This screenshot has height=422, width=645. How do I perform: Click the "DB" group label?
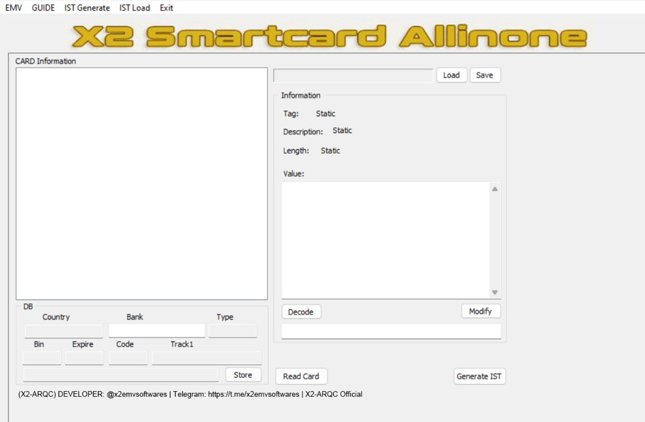28,307
